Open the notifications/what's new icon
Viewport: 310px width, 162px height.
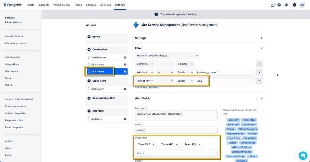[286, 5]
